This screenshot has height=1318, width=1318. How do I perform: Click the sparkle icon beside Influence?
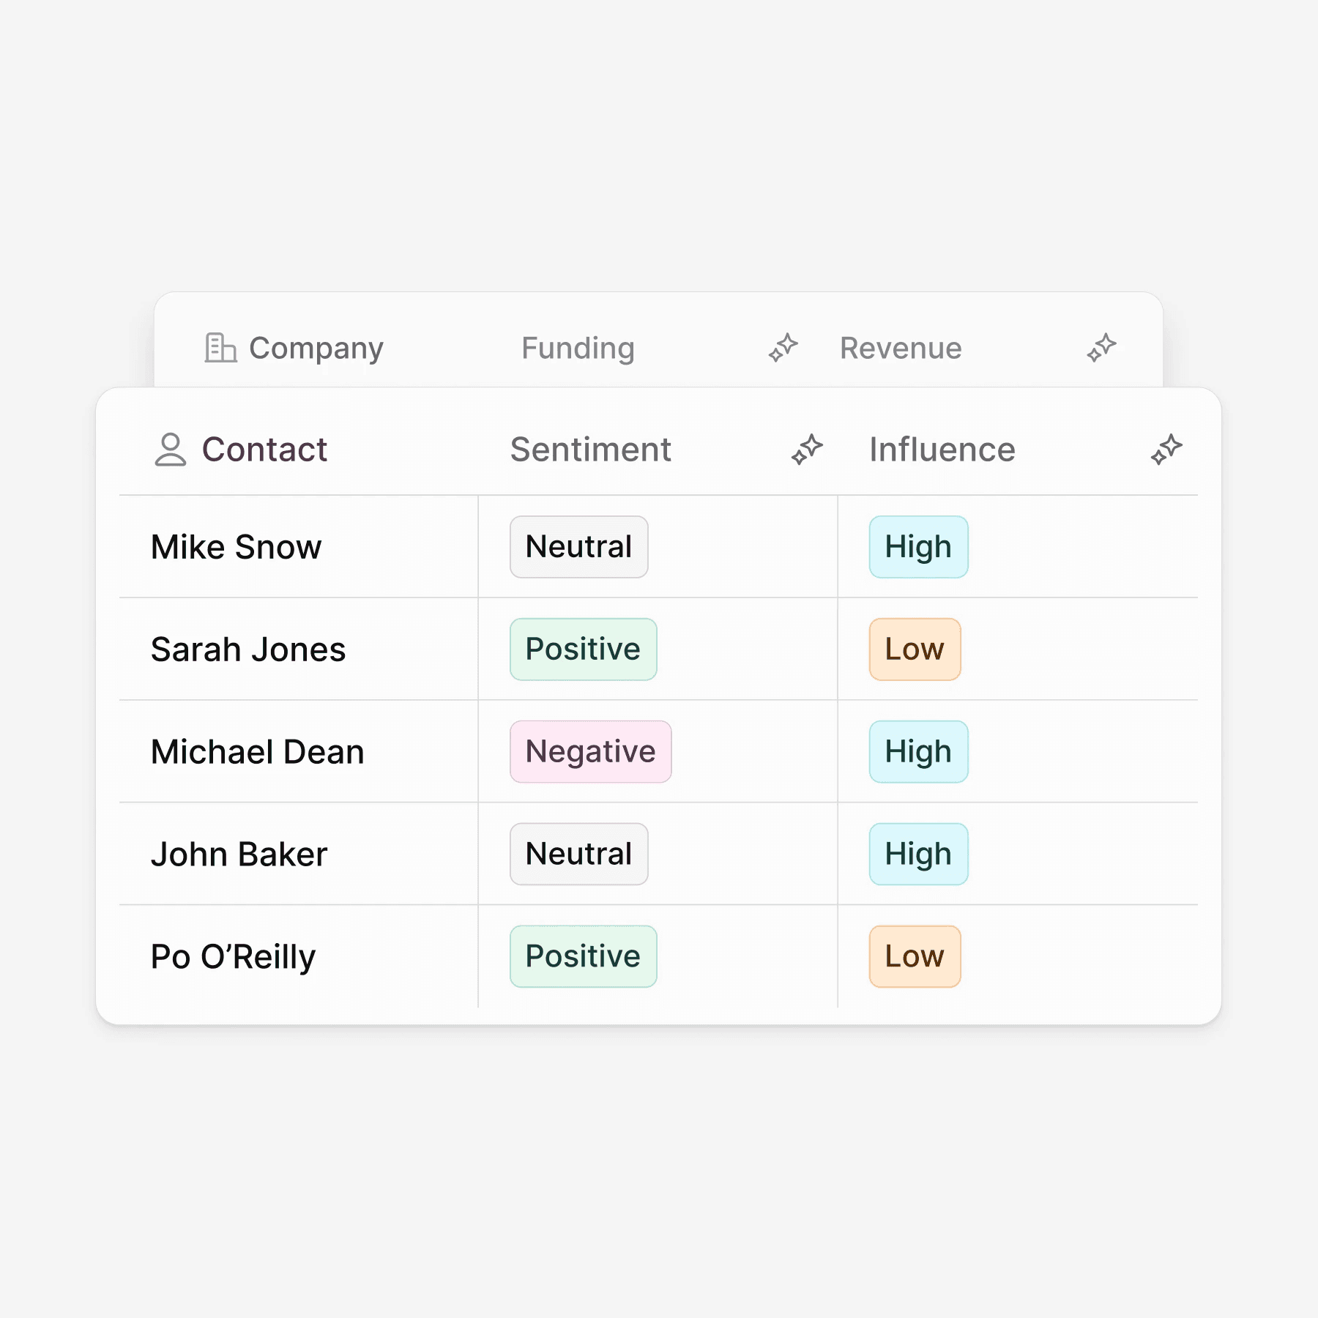click(x=1166, y=450)
